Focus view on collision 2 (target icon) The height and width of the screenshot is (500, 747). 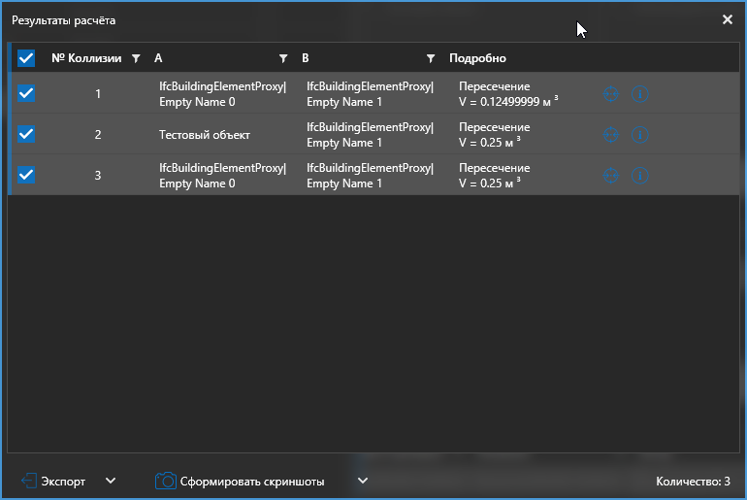[x=611, y=135]
